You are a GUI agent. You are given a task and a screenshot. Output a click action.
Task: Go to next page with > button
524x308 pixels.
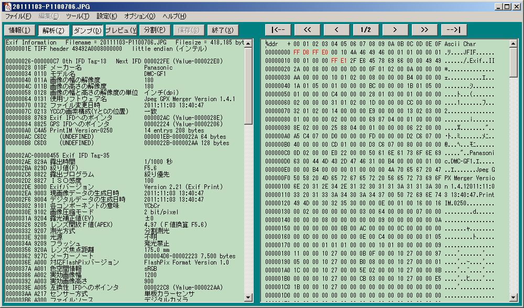395,30
